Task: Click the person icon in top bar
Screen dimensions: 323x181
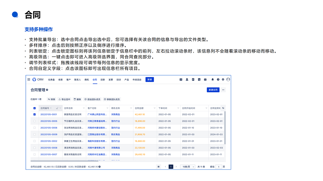Action: pos(187,79)
